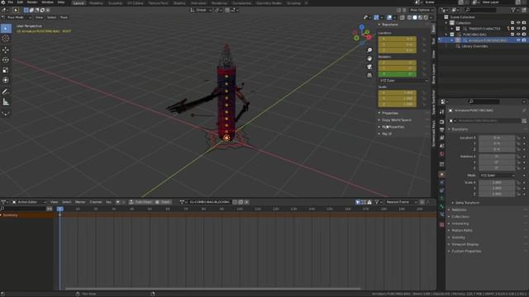Switch to the Animation workspace tab
Image resolution: width=529 pixels, height=297 pixels.
(198, 3)
